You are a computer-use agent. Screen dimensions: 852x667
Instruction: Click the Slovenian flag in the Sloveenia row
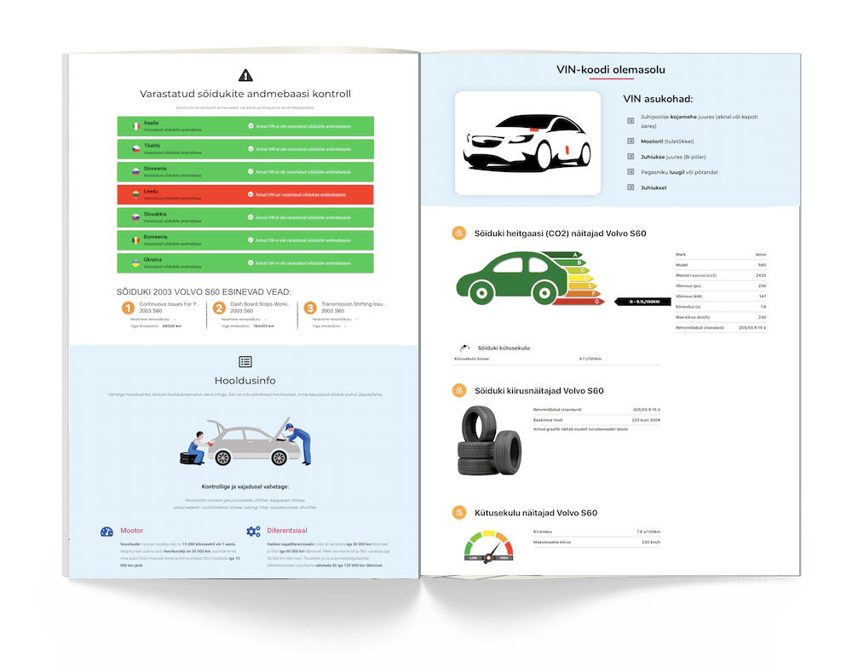pyautogui.click(x=135, y=171)
